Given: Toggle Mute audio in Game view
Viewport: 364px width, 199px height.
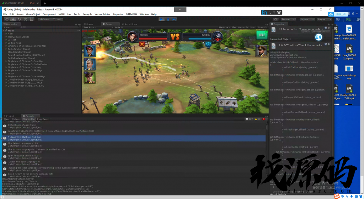Looking at the screenshot, I should click(x=243, y=27).
